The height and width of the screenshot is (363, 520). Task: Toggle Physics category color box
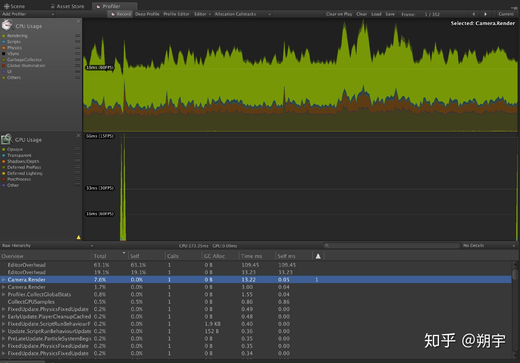(x=4, y=48)
